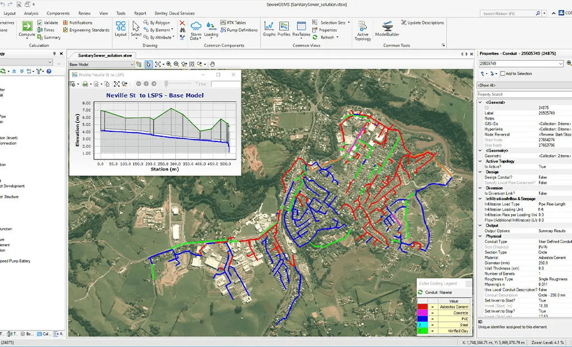Check the Add to Selection checkbox
Screen dimensions: 572x347
coord(503,74)
